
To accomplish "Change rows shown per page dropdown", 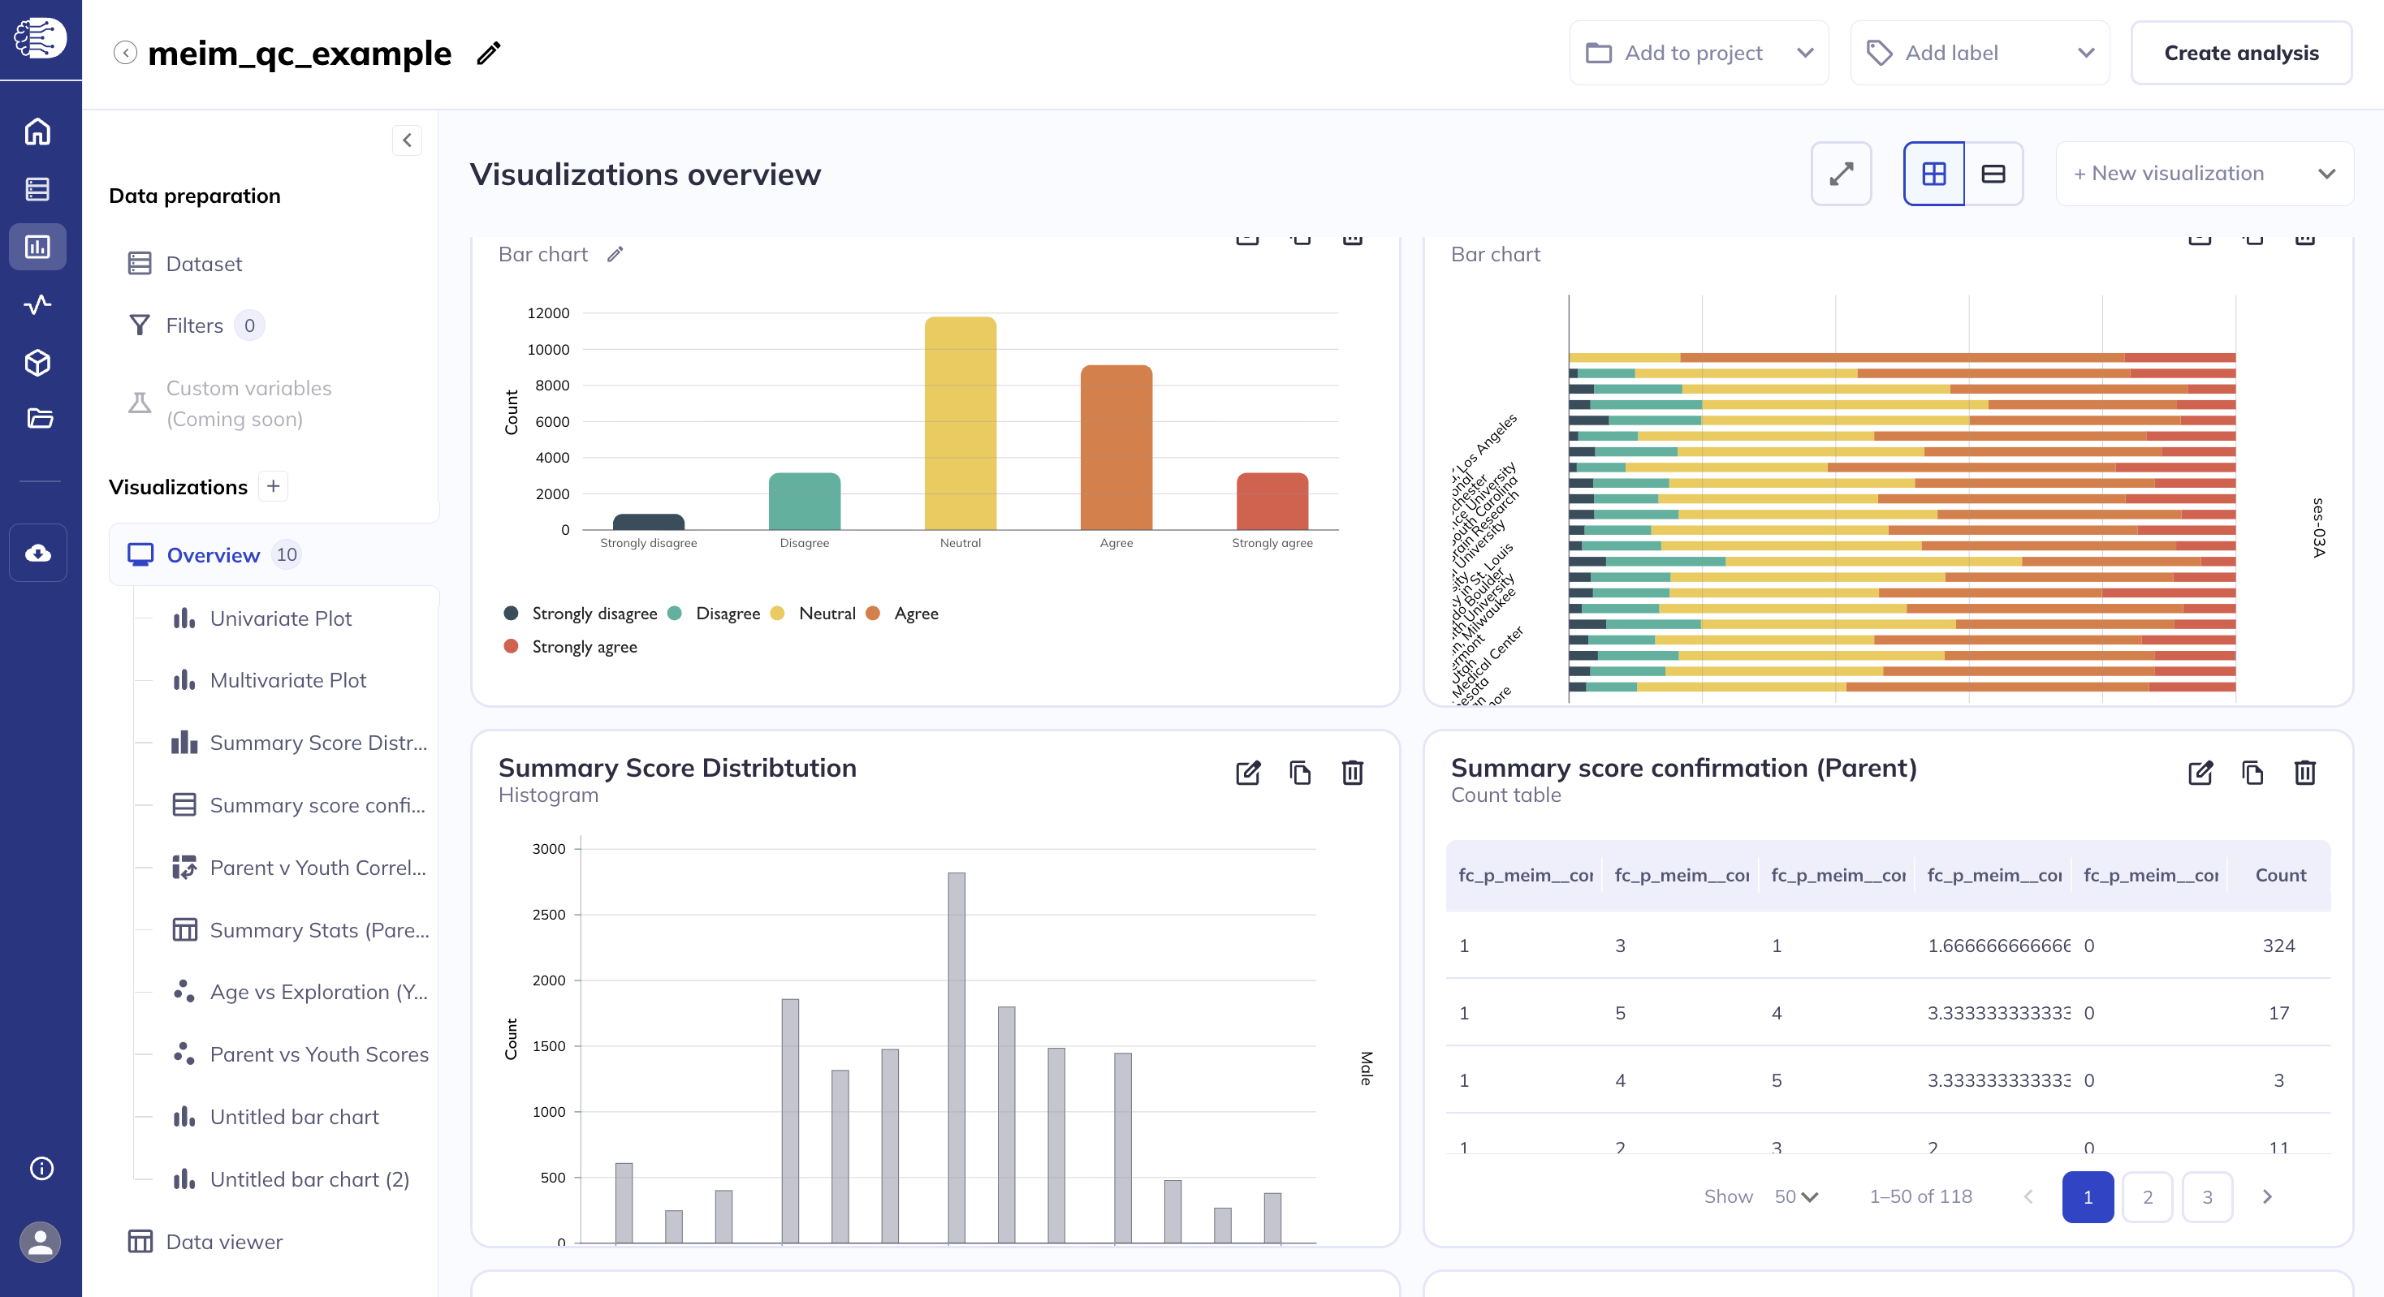I will pyautogui.click(x=1796, y=1197).
